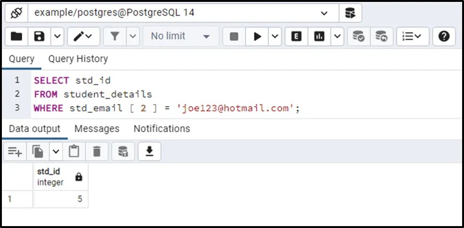Save the query file
Viewport: 464px width, 228px height.
coord(40,36)
